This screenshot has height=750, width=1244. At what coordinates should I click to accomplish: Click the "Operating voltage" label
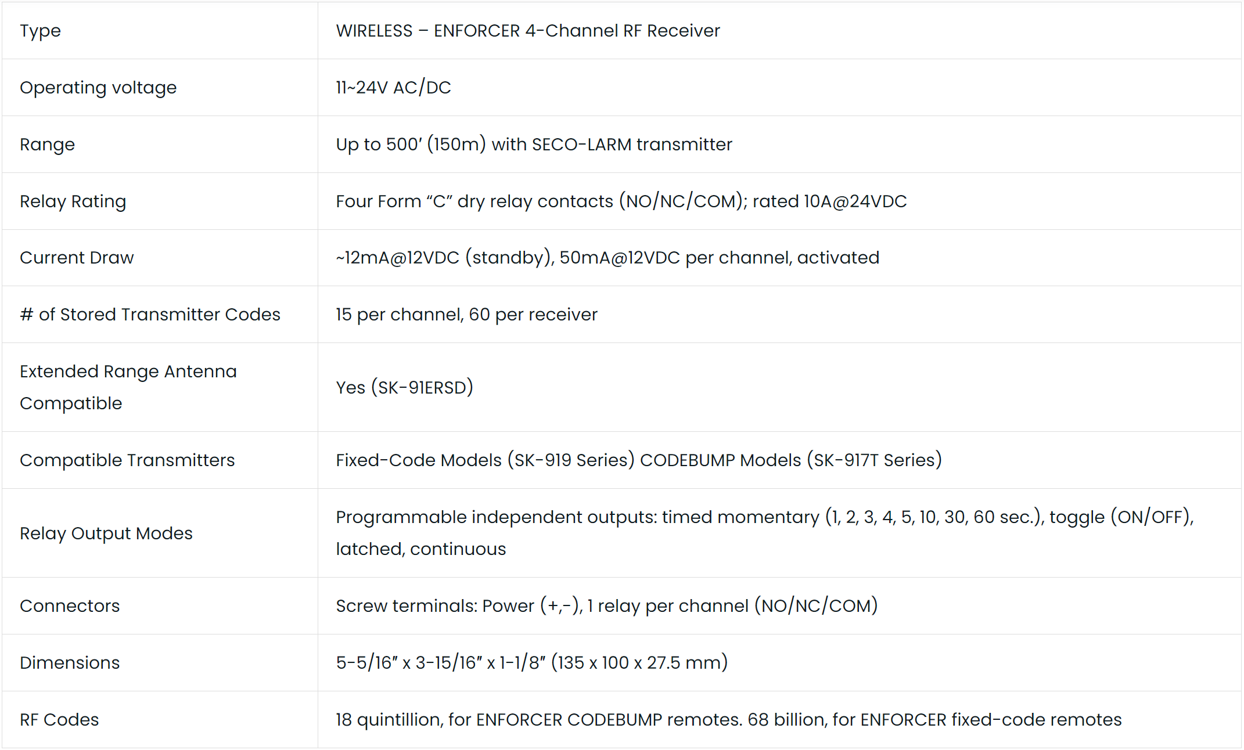tap(98, 88)
